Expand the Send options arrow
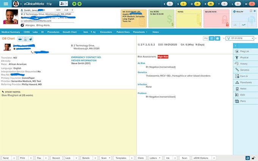Viewport: 258px width, 161px height. click(x=14, y=158)
